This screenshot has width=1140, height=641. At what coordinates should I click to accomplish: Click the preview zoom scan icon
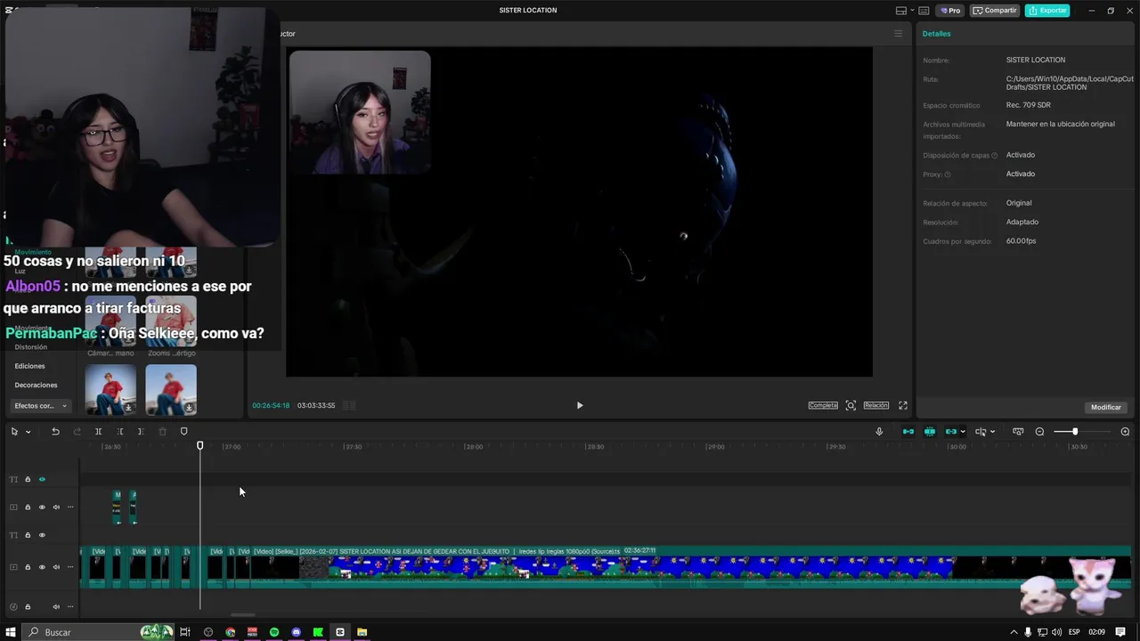(x=851, y=405)
